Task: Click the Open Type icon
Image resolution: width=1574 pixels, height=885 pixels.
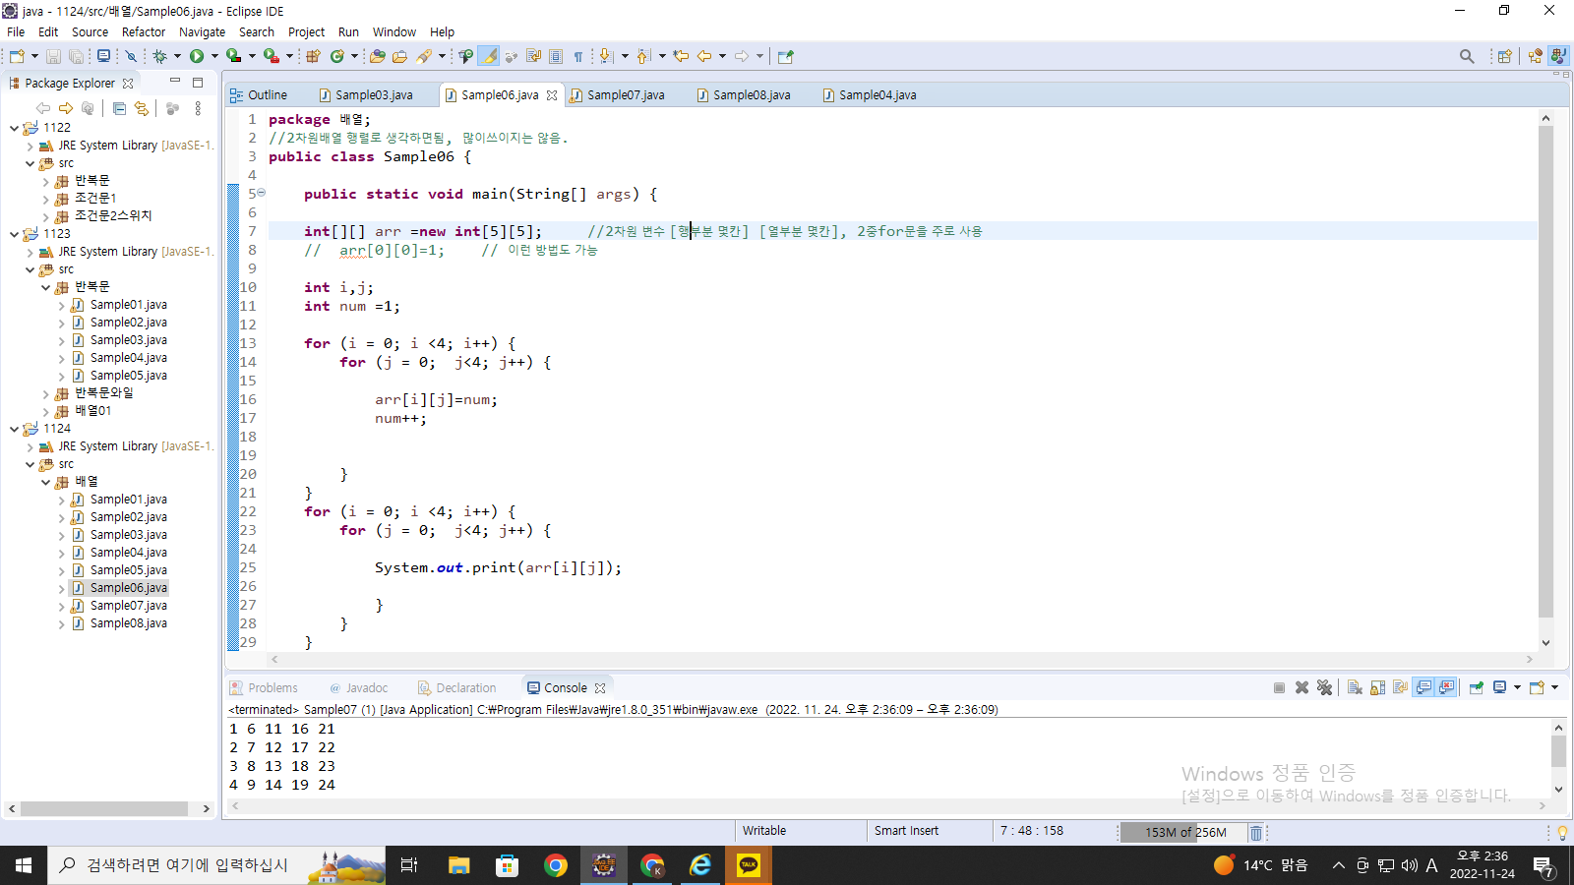Action: [377, 56]
